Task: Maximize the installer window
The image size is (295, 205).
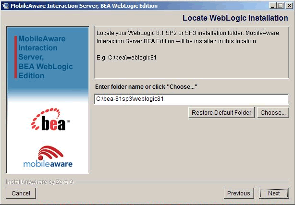Action: tap(281, 6)
